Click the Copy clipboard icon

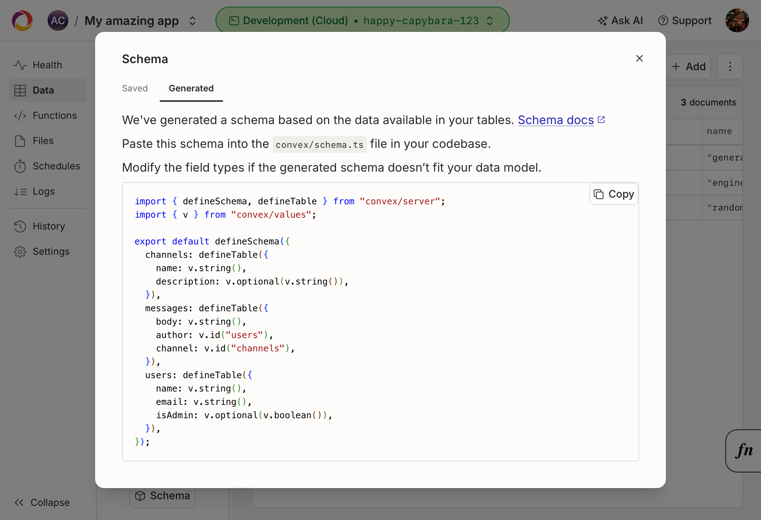point(599,194)
